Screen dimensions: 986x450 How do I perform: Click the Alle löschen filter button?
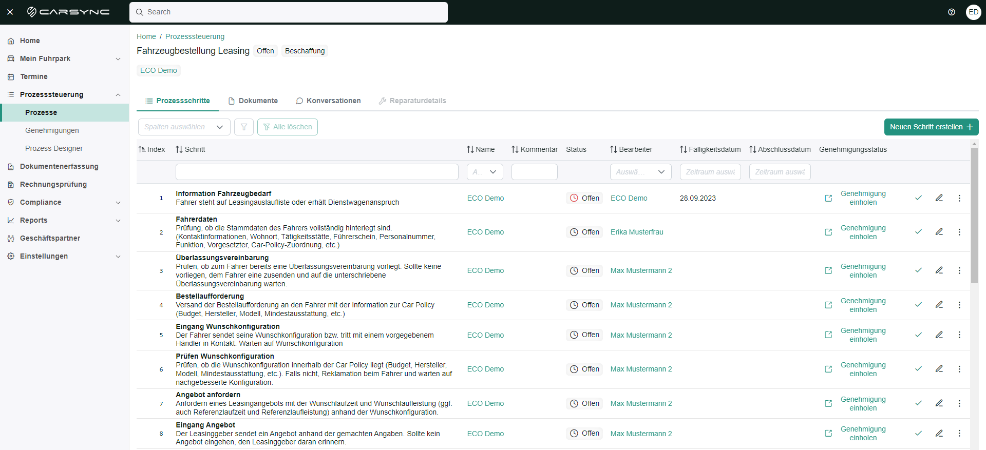tap(288, 127)
